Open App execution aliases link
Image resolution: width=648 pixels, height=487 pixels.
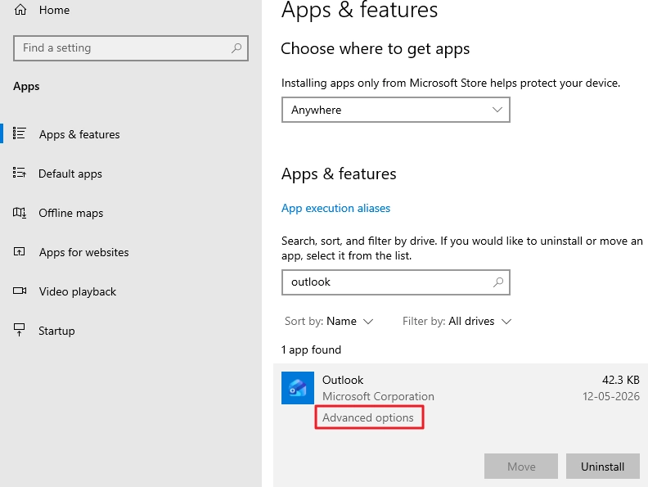(335, 208)
